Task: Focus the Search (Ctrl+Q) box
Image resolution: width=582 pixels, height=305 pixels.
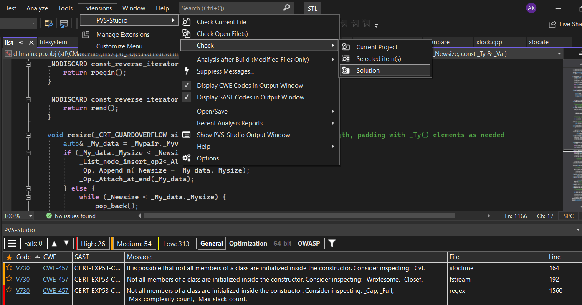Action: coord(237,8)
